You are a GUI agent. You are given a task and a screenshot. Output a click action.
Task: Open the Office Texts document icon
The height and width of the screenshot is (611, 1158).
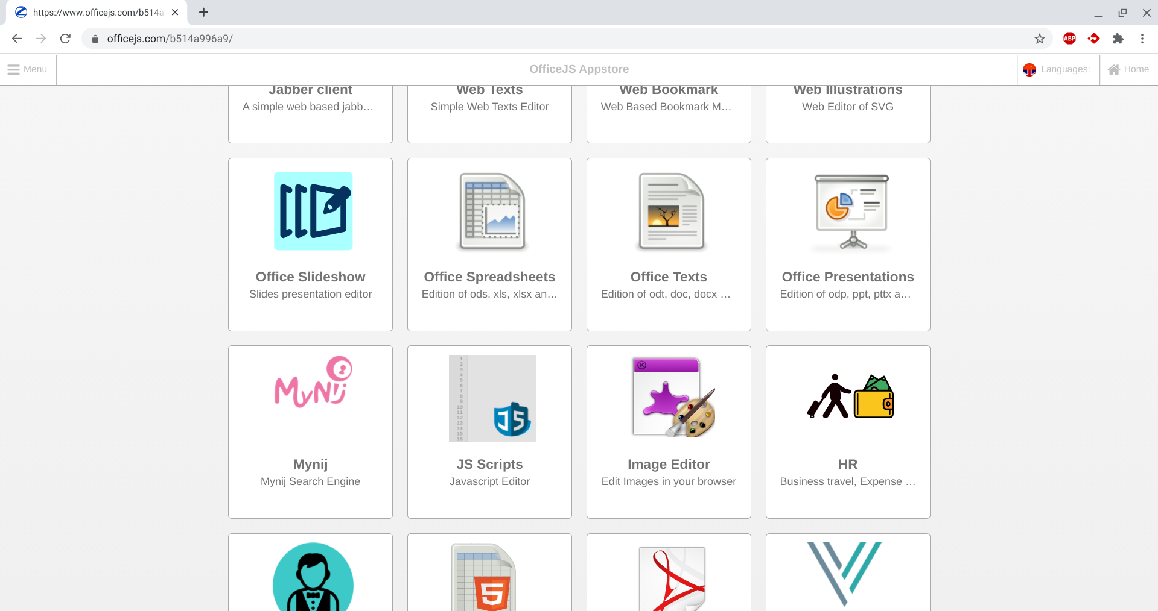671,211
